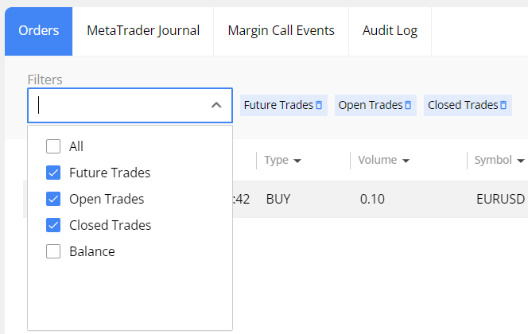The height and width of the screenshot is (334, 528).
Task: Delete the Closed Trades filter tag
Action: (503, 105)
